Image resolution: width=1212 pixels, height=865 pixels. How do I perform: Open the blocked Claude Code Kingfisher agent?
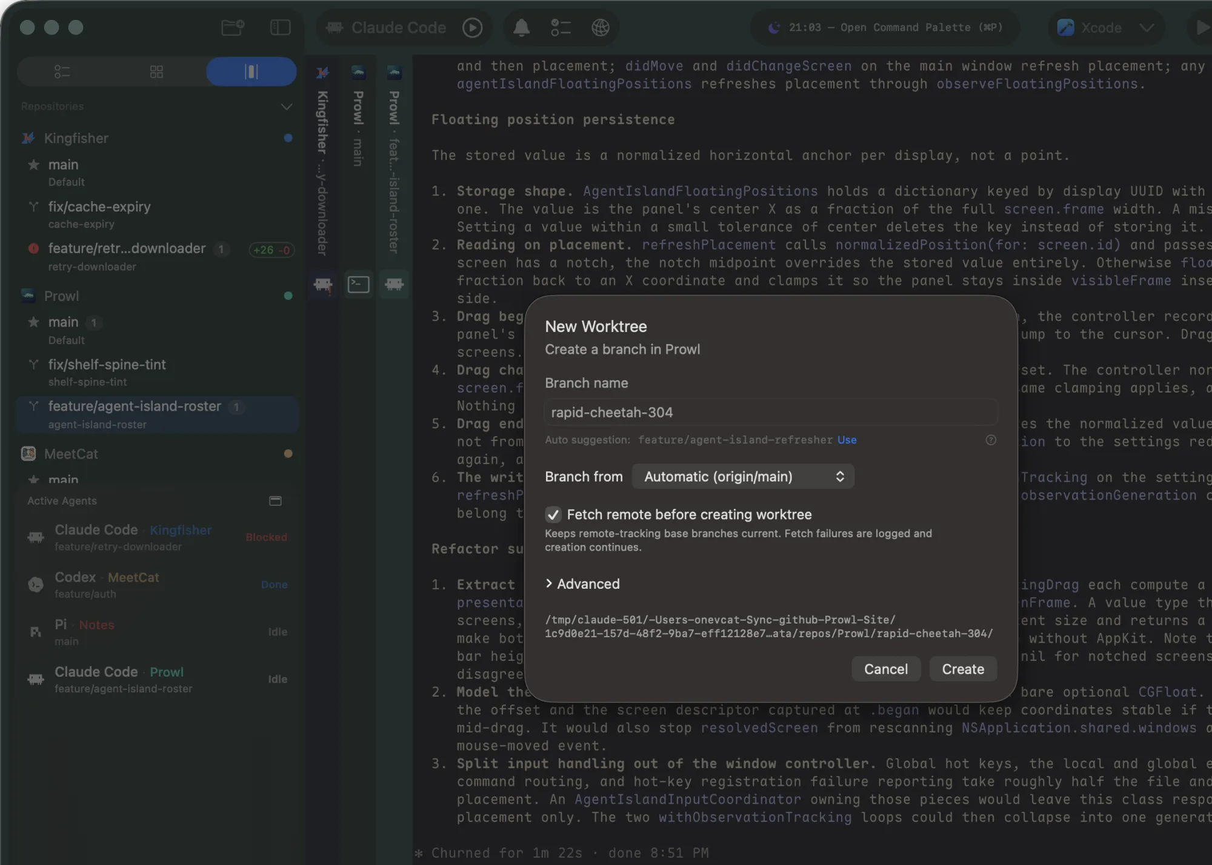click(x=158, y=537)
